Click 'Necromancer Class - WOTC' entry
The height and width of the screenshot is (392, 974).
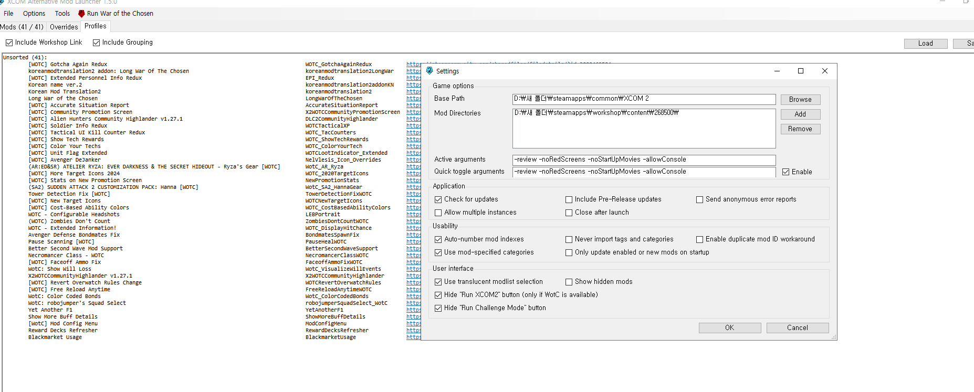click(66, 256)
